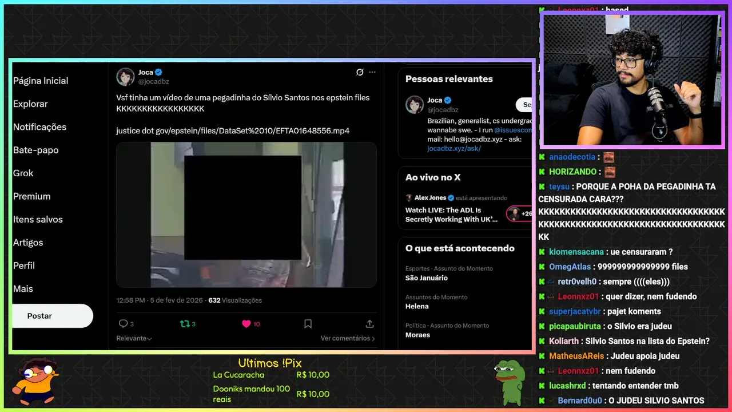Open Artigos in sidebar
The height and width of the screenshot is (412, 732).
[x=28, y=243]
